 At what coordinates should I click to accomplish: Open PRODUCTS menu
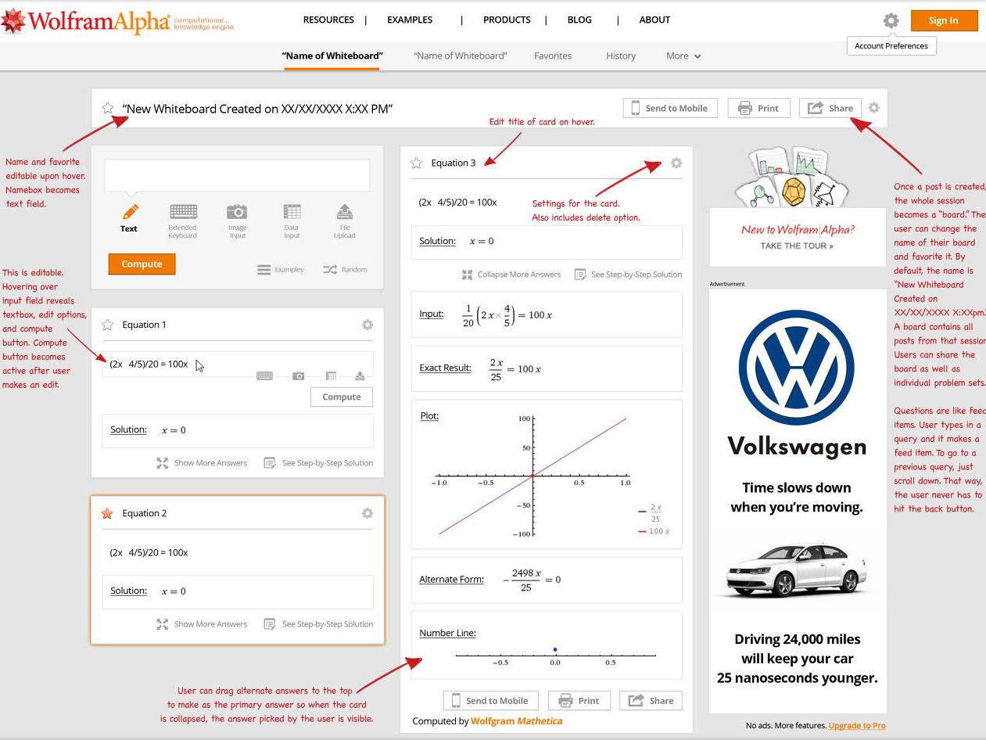(507, 20)
